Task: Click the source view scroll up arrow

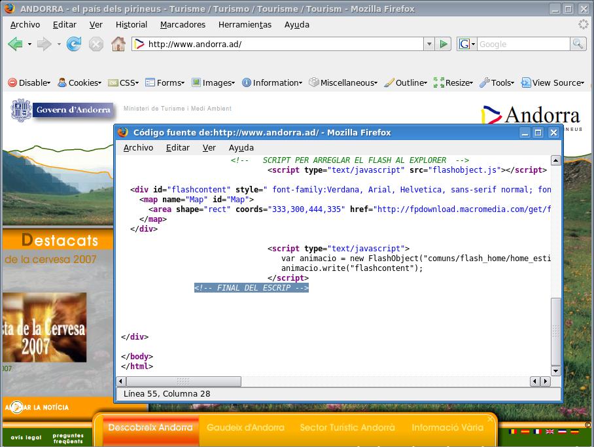Action: (x=555, y=160)
